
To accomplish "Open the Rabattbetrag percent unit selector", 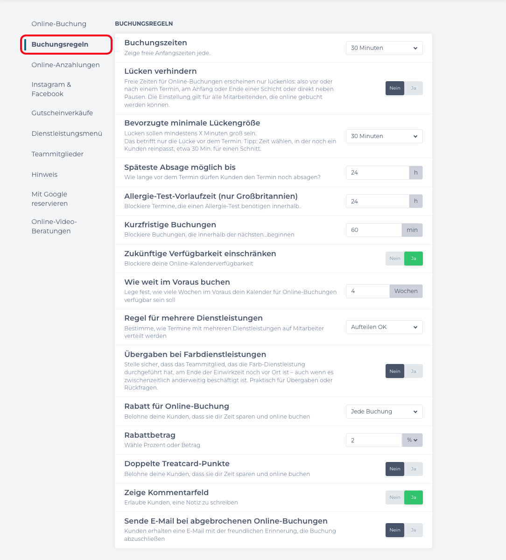I will [412, 440].
